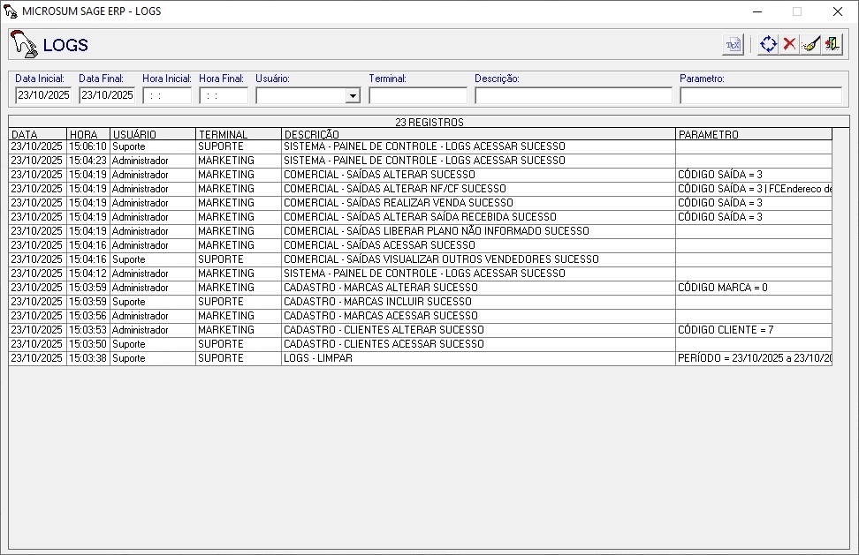Select the SAÍDAS REALIZAR VENDA SUCESSO row

click(x=477, y=203)
